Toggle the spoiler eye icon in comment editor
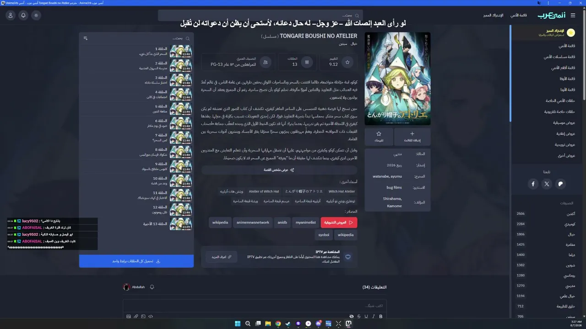 tap(352, 316)
